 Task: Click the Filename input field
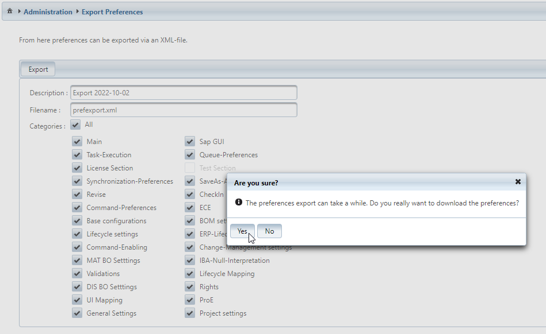[x=184, y=110]
